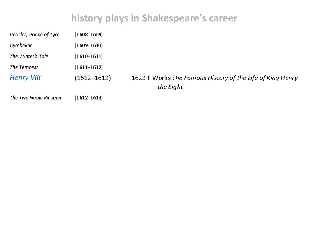The width and height of the screenshot is (309, 232).
Task: Click the date range (1611–1612)
Action: (89, 67)
